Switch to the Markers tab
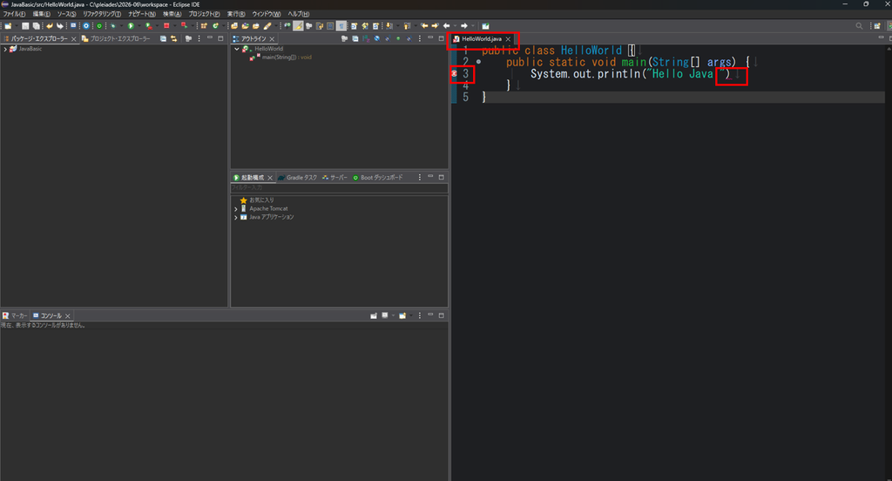 [15, 315]
